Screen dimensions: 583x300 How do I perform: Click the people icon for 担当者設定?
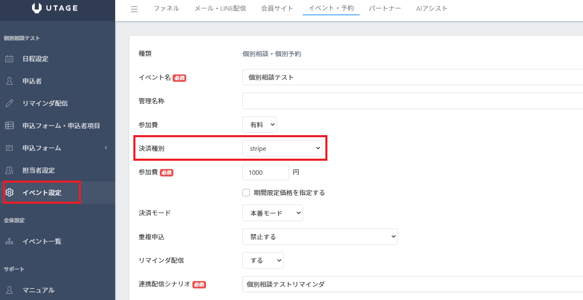[9, 170]
